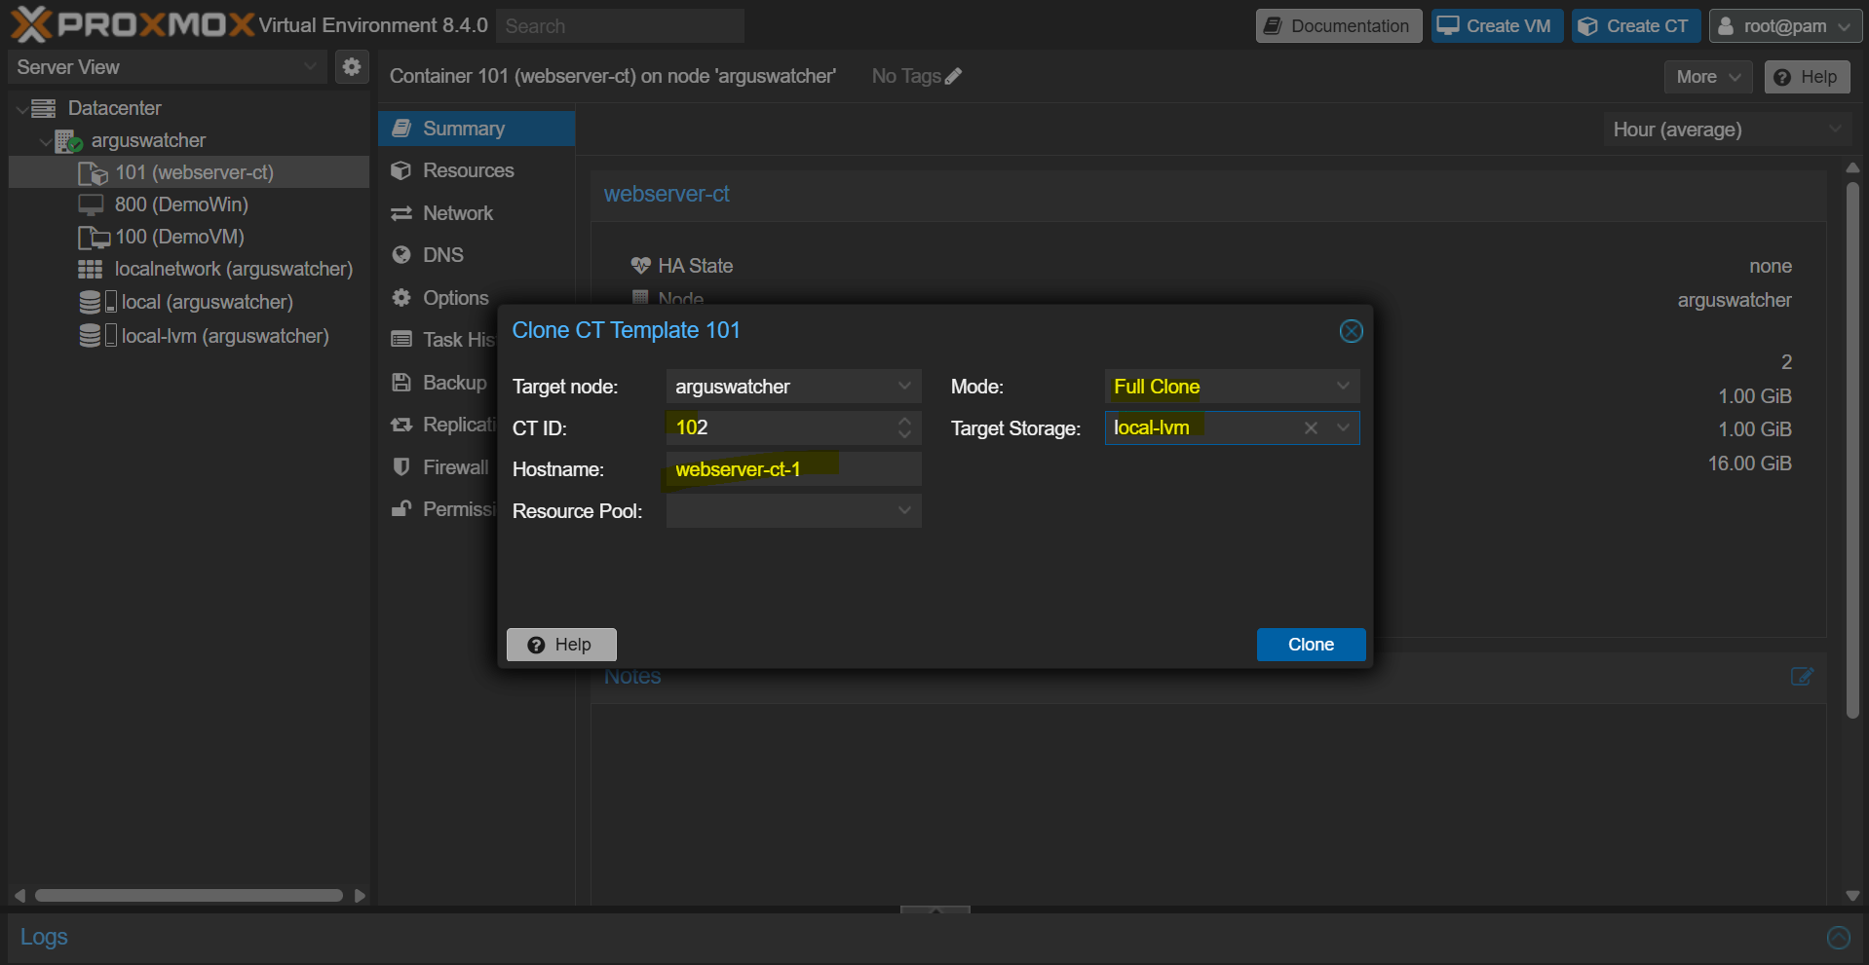Screen dimensions: 1869x965
Task: Click the localnetwork grid icon
Action: (91, 269)
